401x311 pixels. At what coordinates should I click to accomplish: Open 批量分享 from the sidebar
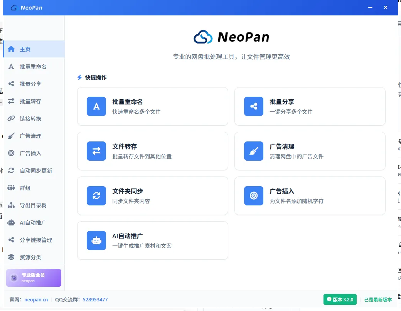(34, 84)
